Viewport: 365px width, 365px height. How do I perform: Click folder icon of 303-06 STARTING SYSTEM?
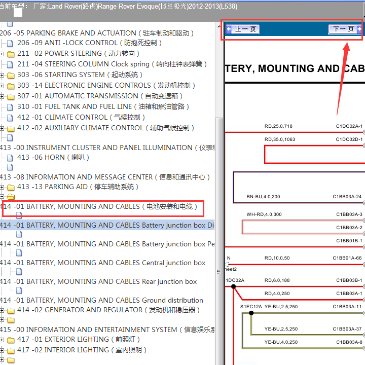11,76
